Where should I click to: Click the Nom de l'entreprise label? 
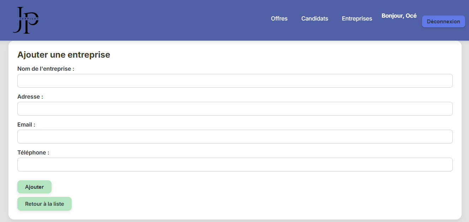click(x=46, y=69)
